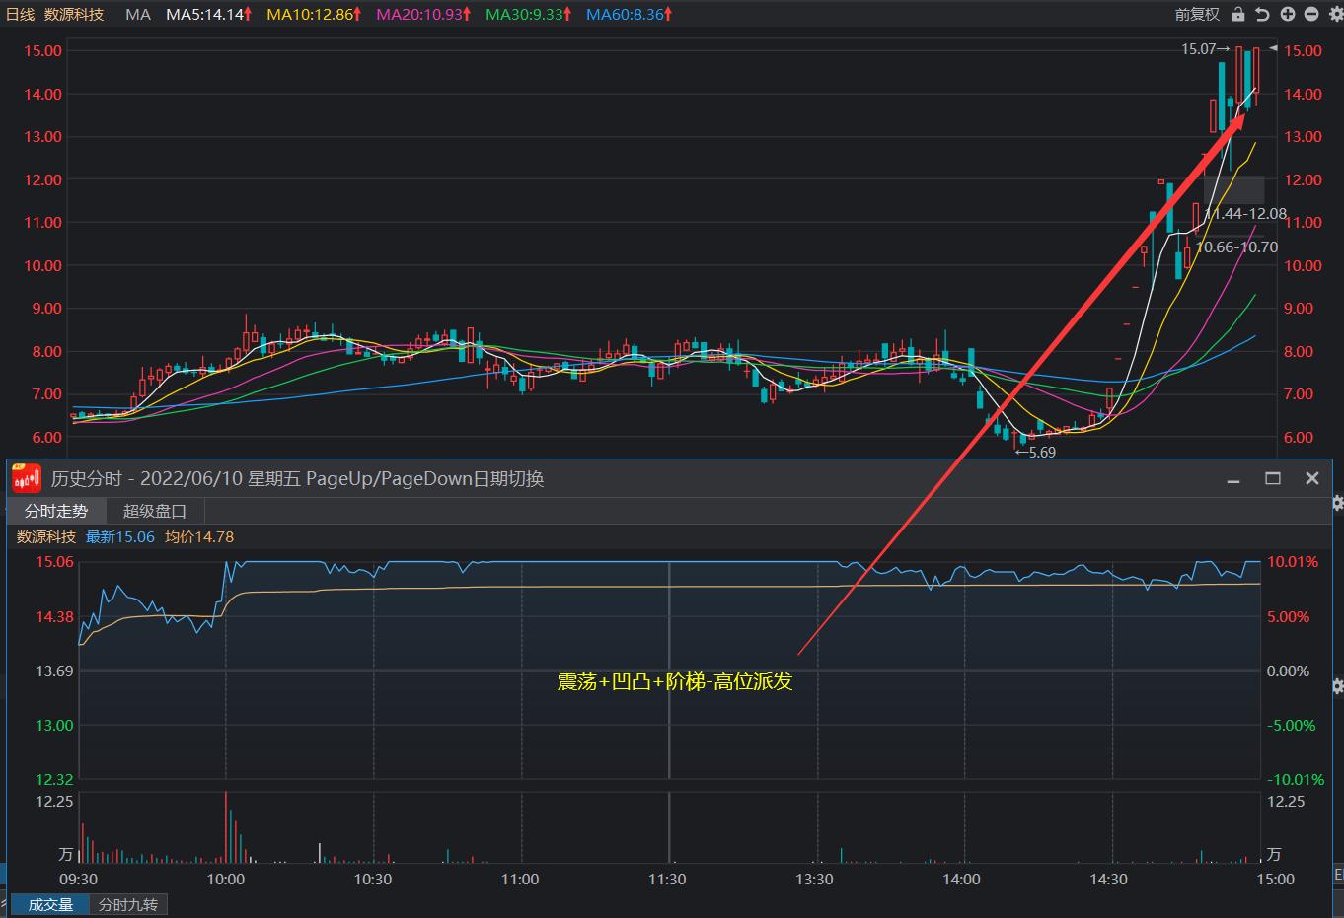
Task: Open the 日线 period selector
Action: (20, 14)
